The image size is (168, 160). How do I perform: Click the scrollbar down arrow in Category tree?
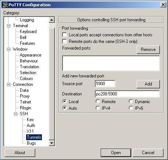coord(51,143)
